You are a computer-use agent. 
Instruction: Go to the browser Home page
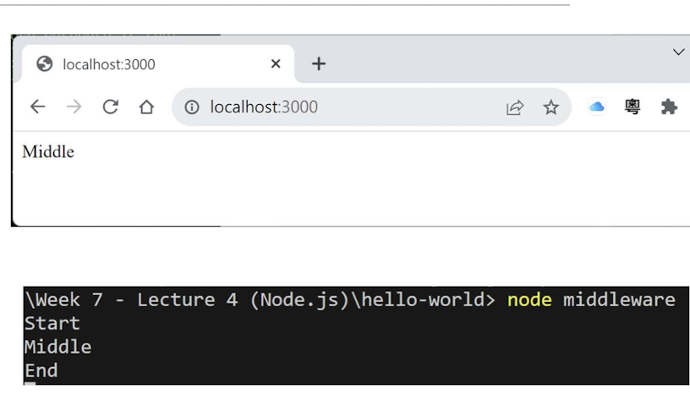(x=146, y=107)
